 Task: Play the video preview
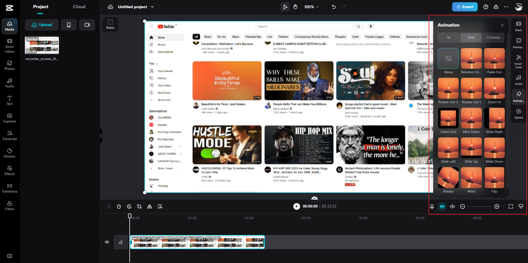(x=297, y=206)
